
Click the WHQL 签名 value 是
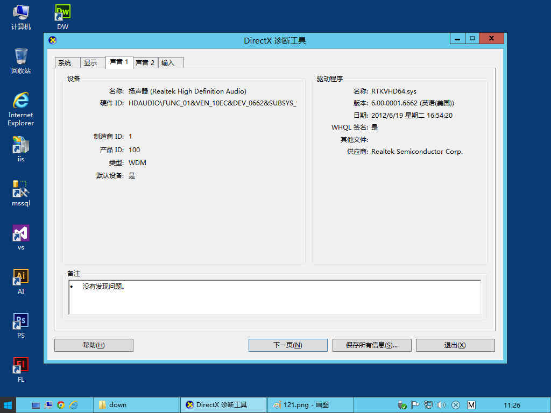tap(375, 127)
